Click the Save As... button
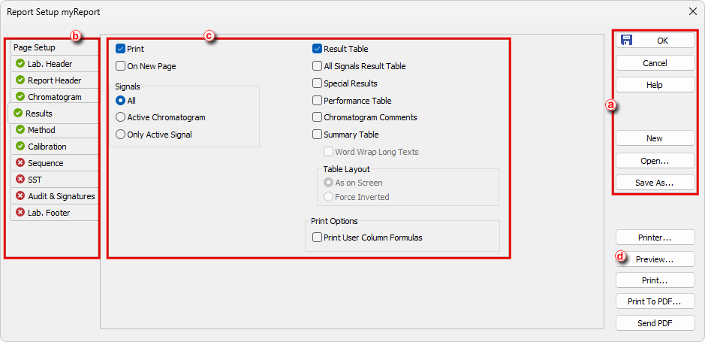The image size is (705, 342). 655,183
